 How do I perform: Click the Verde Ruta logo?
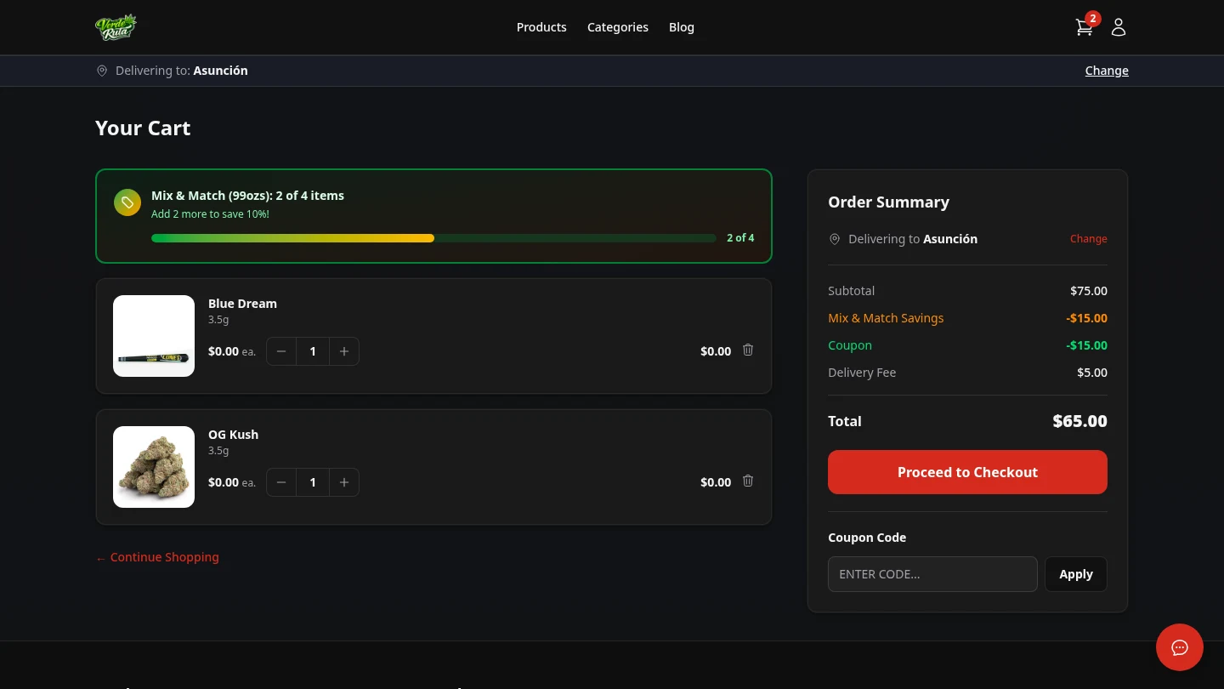[x=116, y=27]
